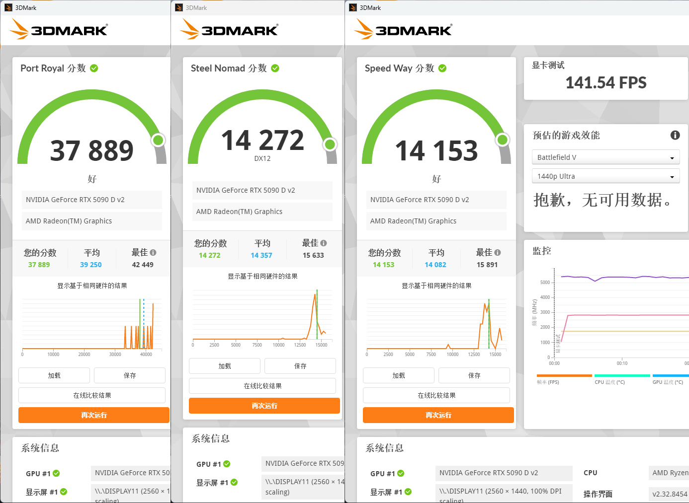Open the 最佳 info icon in Speed Way window
Viewport: 689px width, 503px height.
[x=498, y=252]
